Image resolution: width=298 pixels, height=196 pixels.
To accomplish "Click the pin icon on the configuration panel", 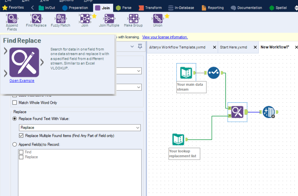I will (140, 46).
